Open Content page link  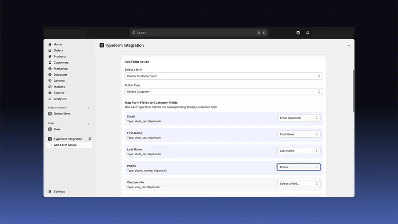[x=59, y=81]
